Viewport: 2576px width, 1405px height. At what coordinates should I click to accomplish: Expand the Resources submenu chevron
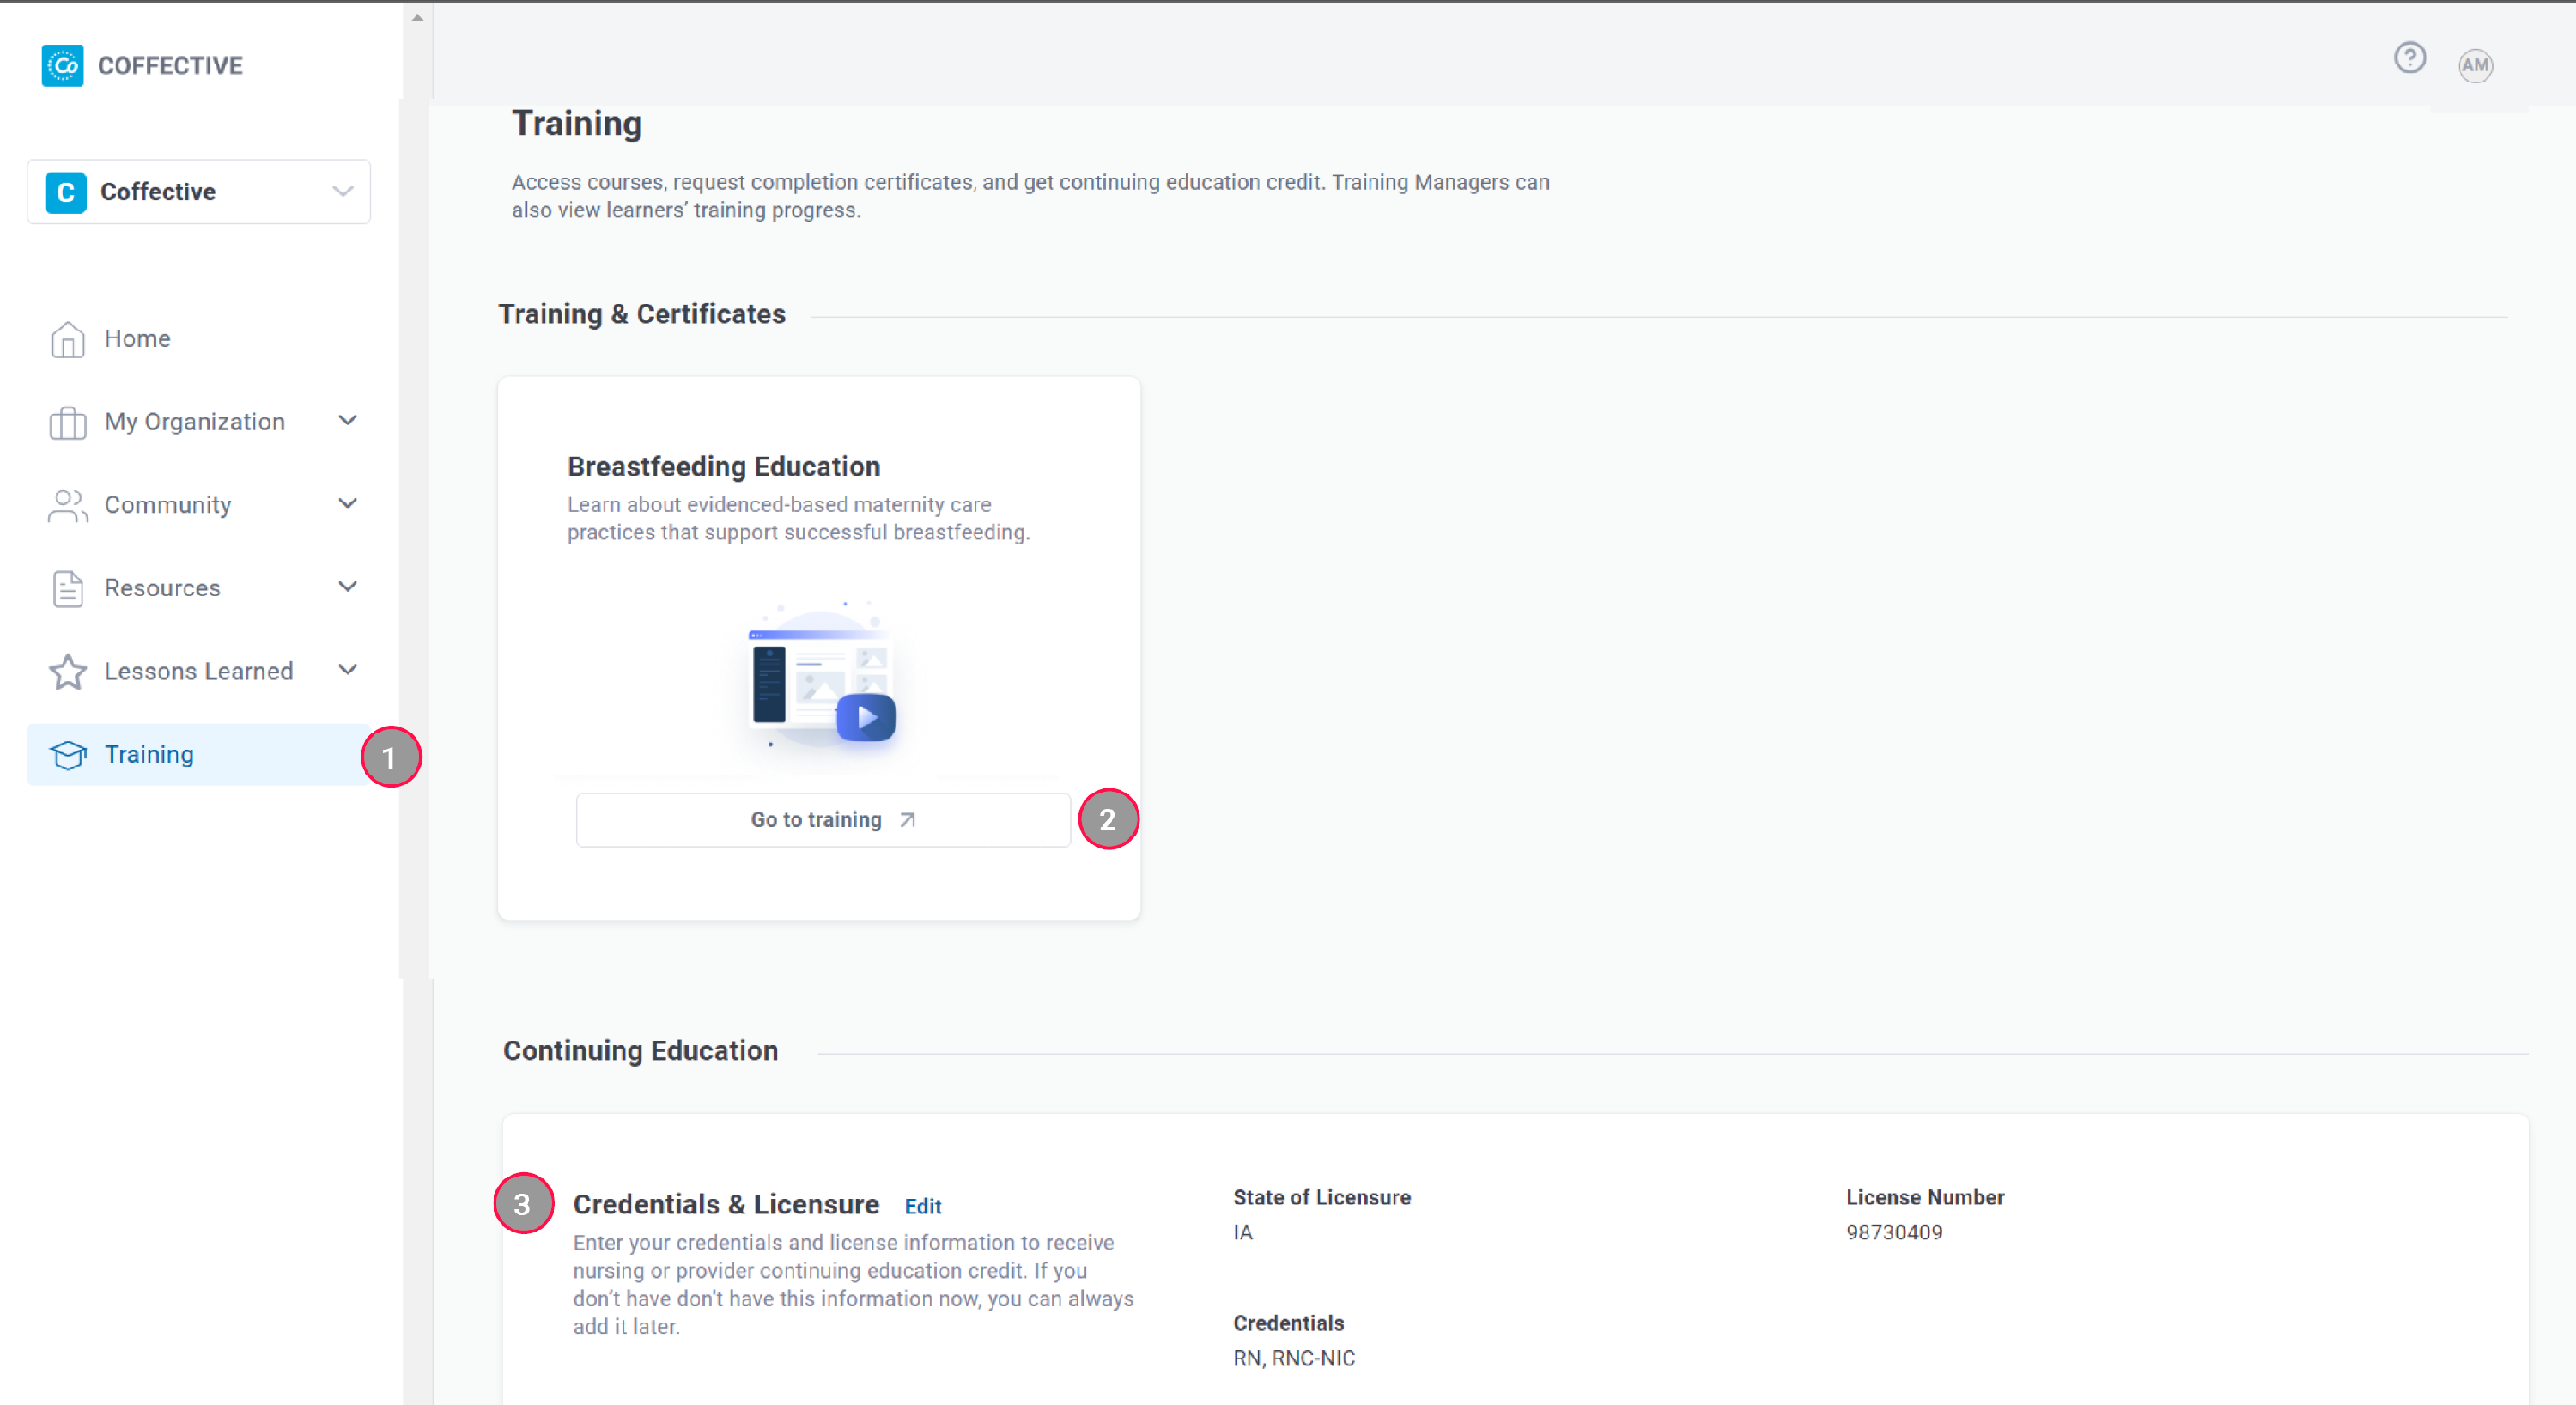[x=348, y=587]
